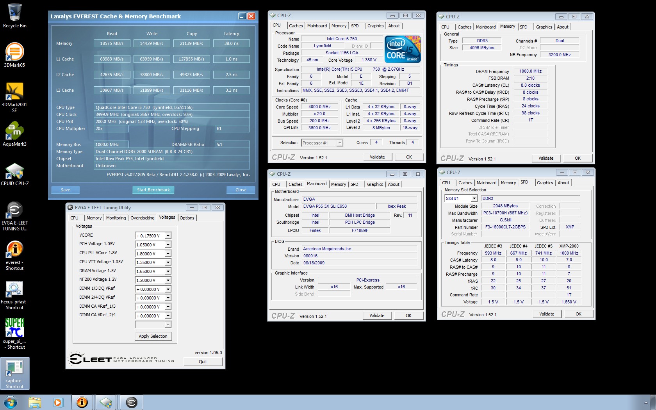656x410 pixels.
Task: Click the DRAM Voltage 1.65000 V field
Action: (x=150, y=271)
